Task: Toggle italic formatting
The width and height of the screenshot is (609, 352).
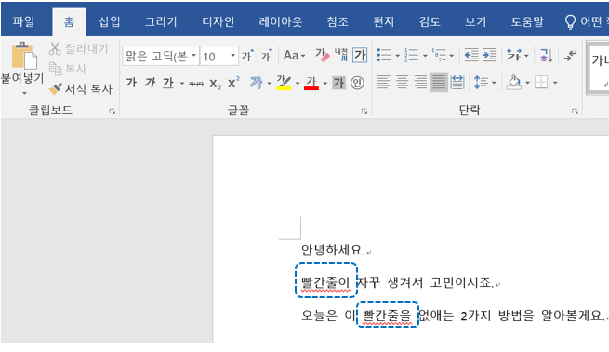Action: coord(150,83)
